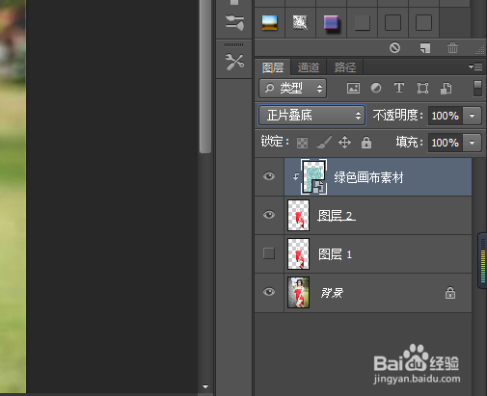Viewport: 487px width, 396px height.
Task: Switch to the 路径 tab
Action: 345,67
